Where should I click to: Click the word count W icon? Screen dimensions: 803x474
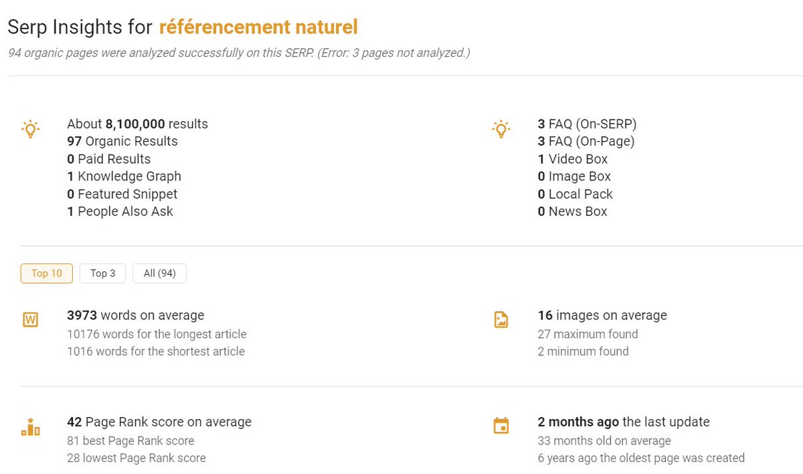point(30,320)
